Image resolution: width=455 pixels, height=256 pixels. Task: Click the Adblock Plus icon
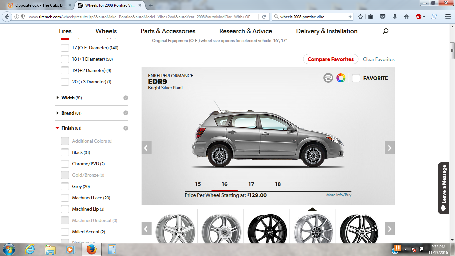(x=419, y=17)
